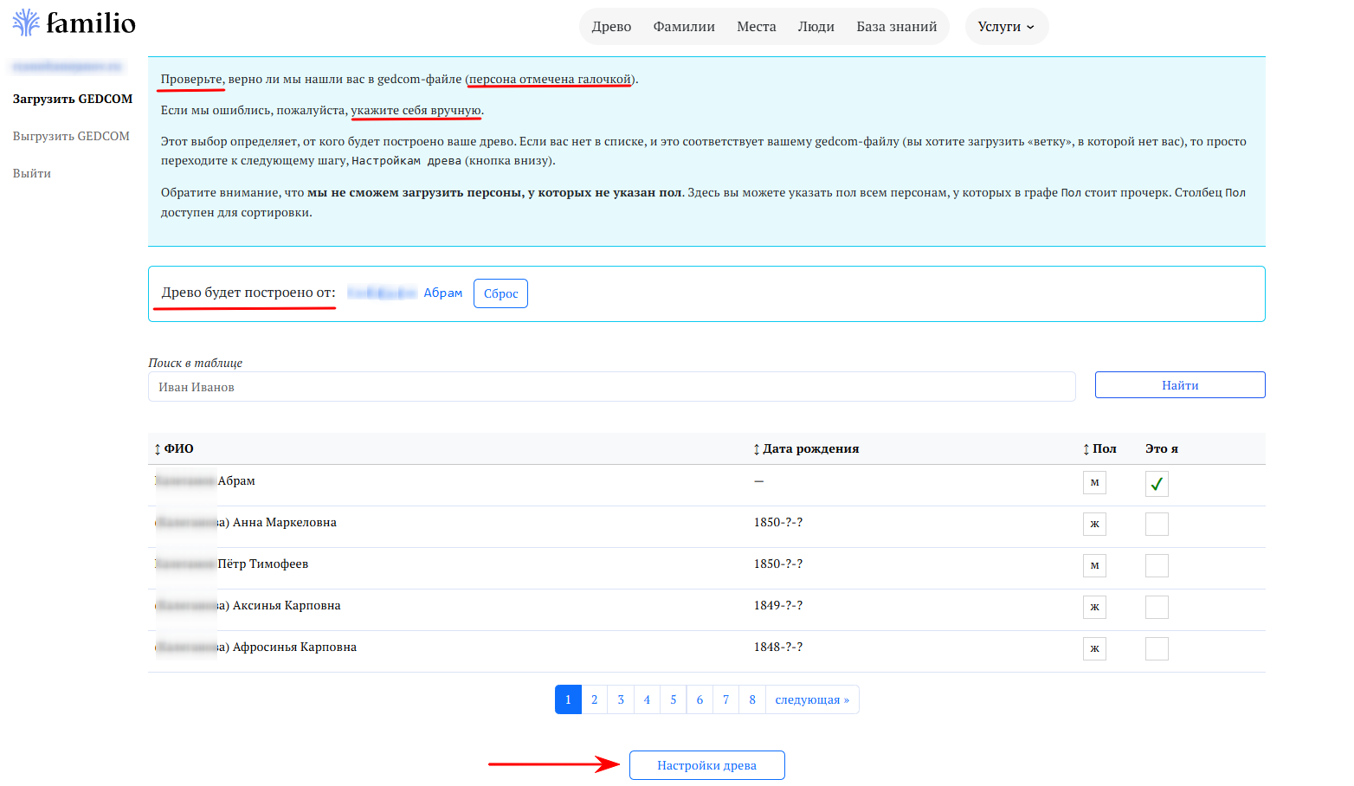Select Загрузить GEDCOM in sidebar
The image size is (1354, 786).
point(73,99)
